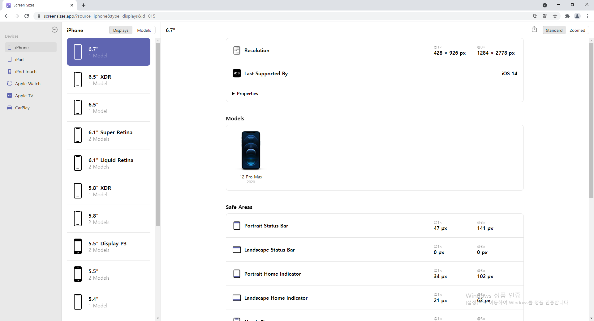594x321 pixels.
Task: Select the 5.4" display entry
Action: (109, 302)
